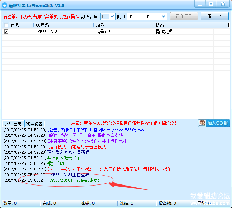The width and height of the screenshot is (232, 208).
Task: Click the 停止 button
Action: click(215, 16)
